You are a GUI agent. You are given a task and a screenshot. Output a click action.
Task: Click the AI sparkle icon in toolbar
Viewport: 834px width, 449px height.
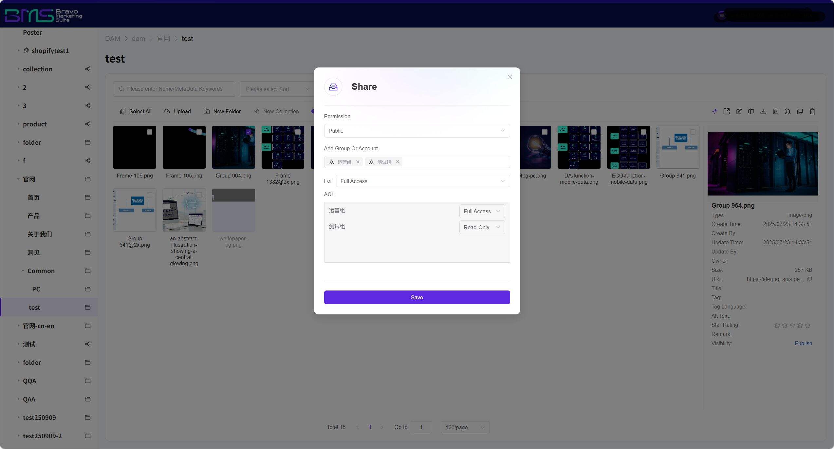click(x=714, y=111)
